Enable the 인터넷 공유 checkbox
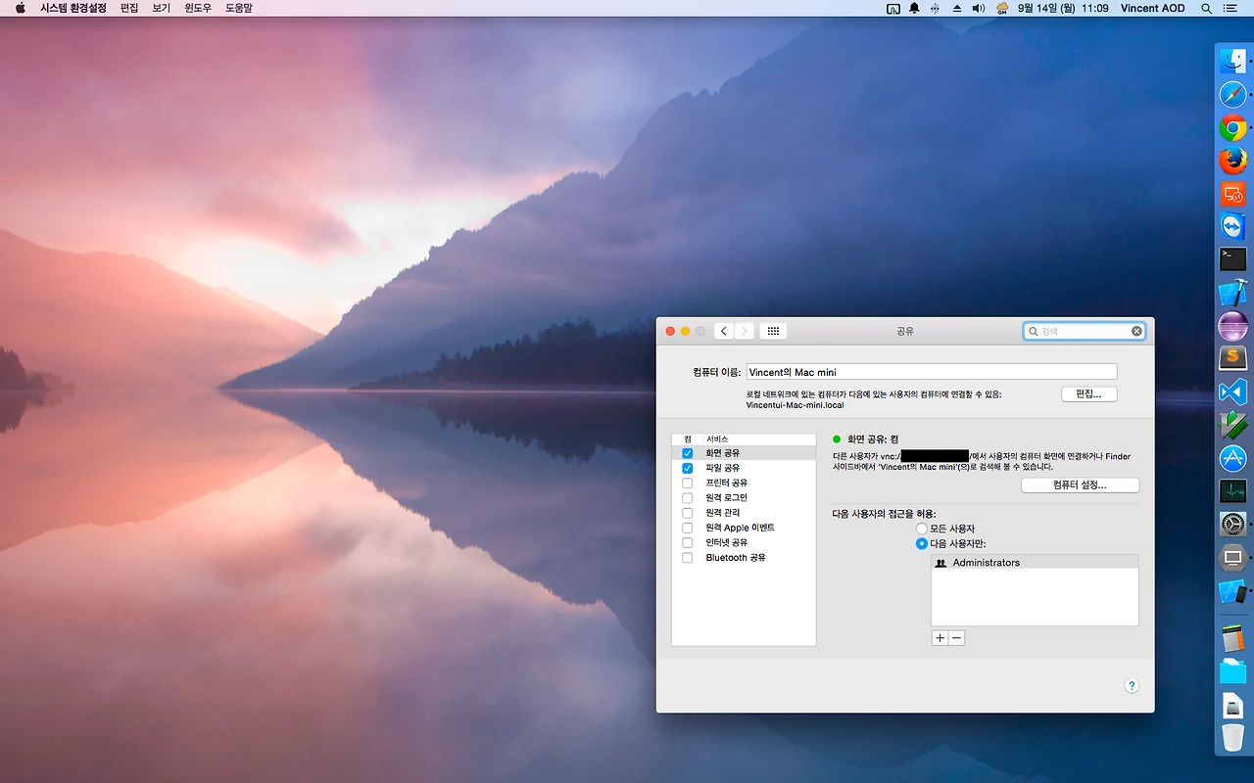Image resolution: width=1254 pixels, height=783 pixels. pos(688,542)
